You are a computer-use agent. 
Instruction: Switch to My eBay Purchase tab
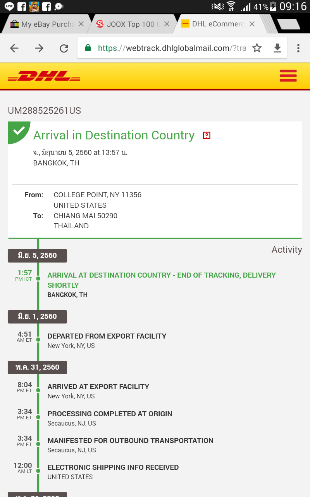point(42,24)
